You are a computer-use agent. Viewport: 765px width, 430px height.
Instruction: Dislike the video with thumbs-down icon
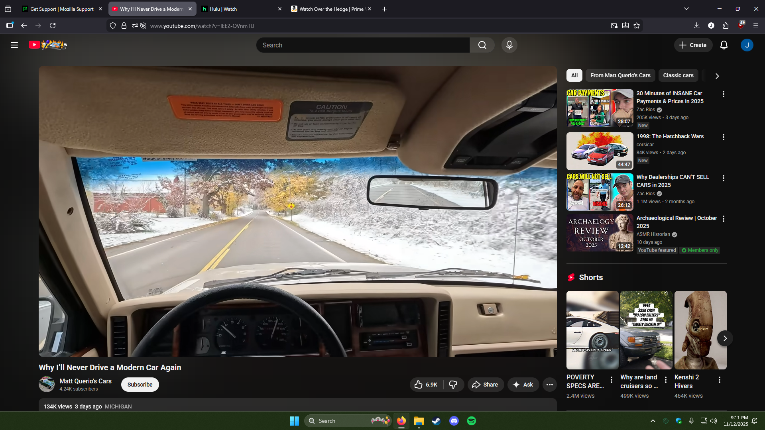(x=453, y=385)
